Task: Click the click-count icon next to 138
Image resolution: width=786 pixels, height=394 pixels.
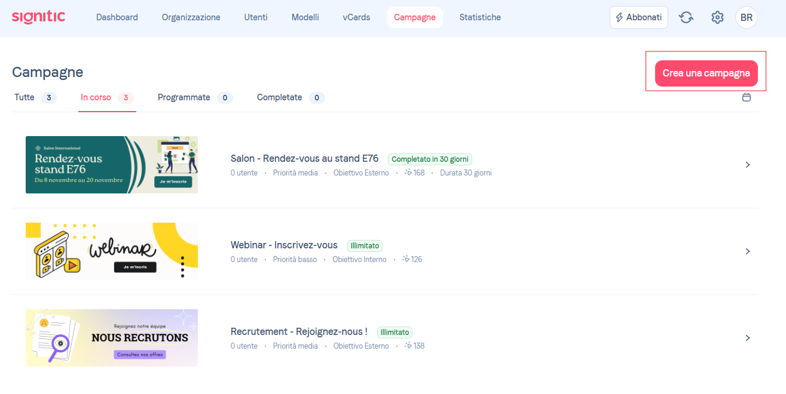Action: point(408,346)
